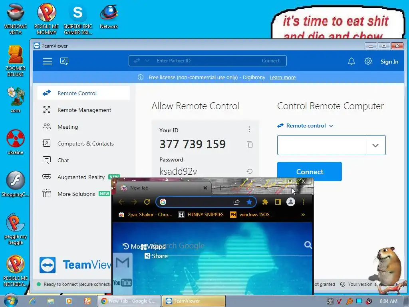Share this page from the Chrome address bar
The image size is (409, 307).
[236, 202]
